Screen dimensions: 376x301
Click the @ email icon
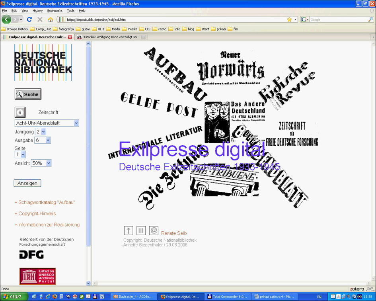154,231
